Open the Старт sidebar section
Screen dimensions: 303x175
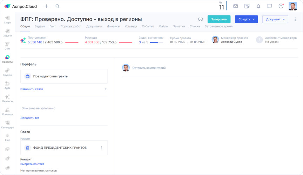click(7, 20)
